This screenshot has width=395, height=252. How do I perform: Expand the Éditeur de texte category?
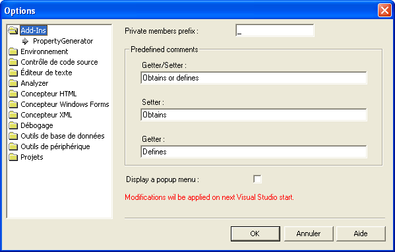click(46, 73)
